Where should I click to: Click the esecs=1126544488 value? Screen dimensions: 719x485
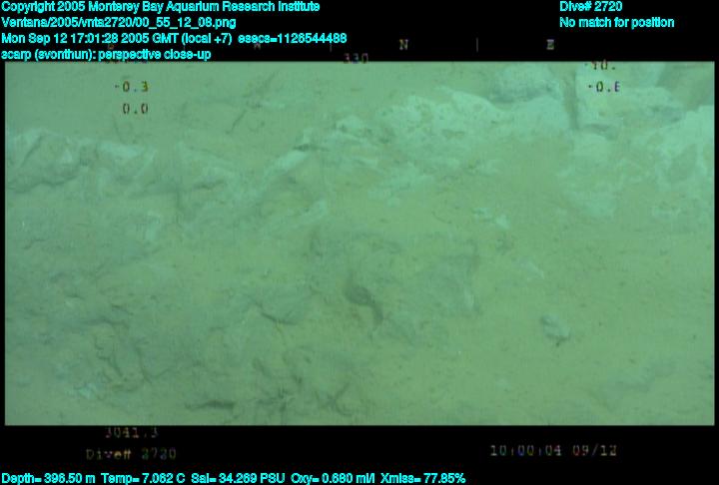(292, 38)
